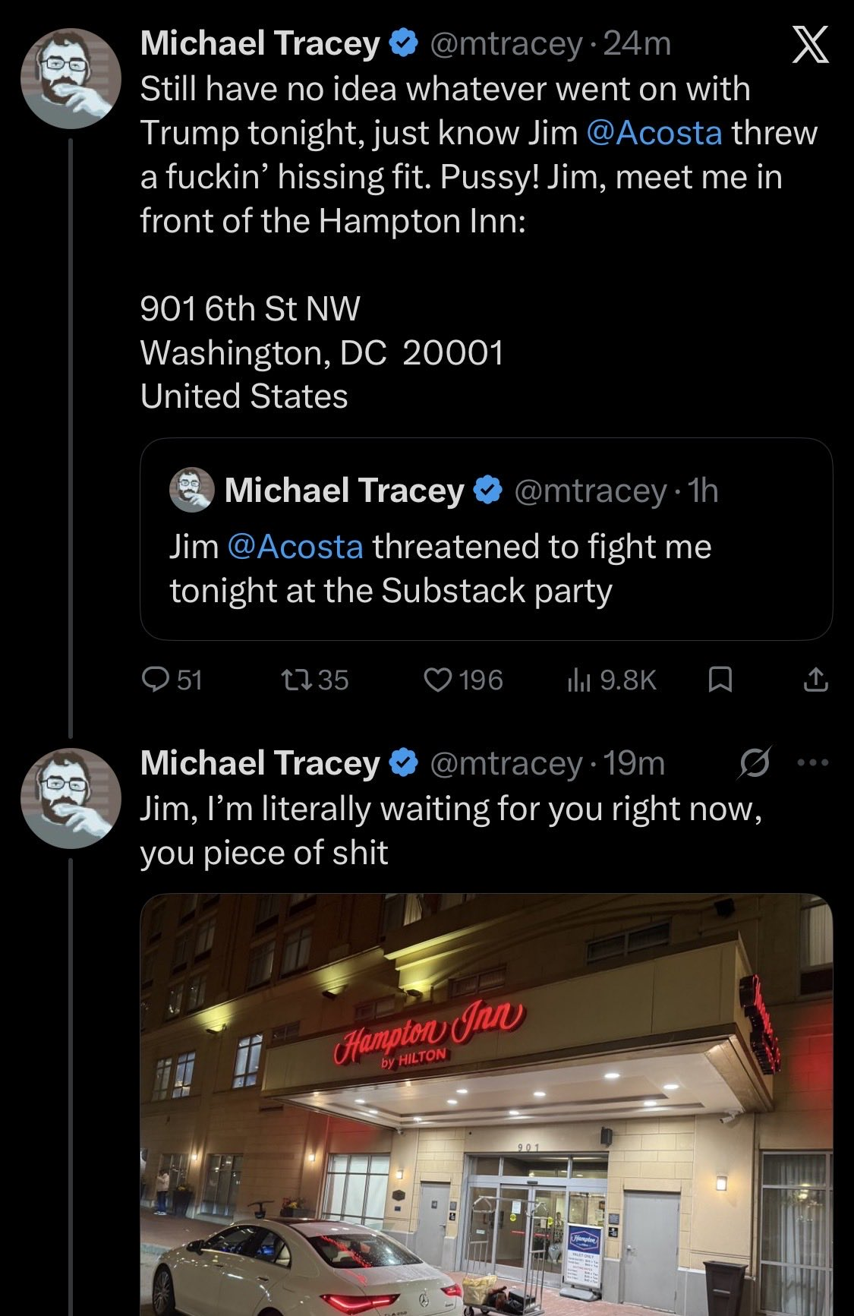The image size is (854, 1316).
Task: Open replies on the first tweet
Action: pos(172,680)
